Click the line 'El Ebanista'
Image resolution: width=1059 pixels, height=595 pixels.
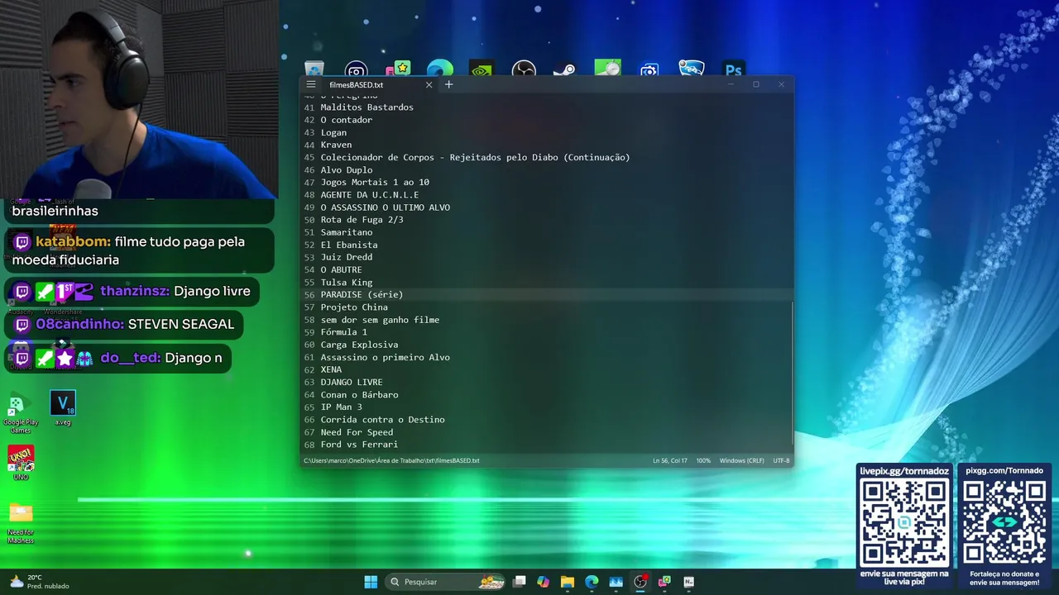348,245
